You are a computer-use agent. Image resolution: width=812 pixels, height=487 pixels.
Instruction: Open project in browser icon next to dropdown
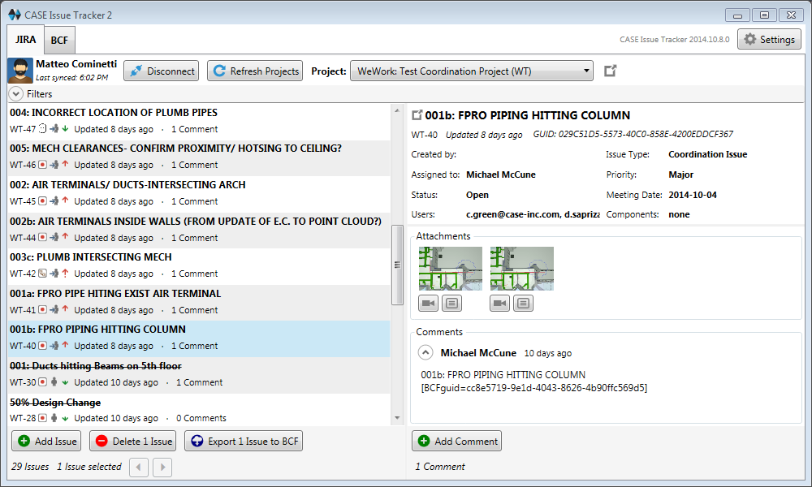(x=611, y=71)
